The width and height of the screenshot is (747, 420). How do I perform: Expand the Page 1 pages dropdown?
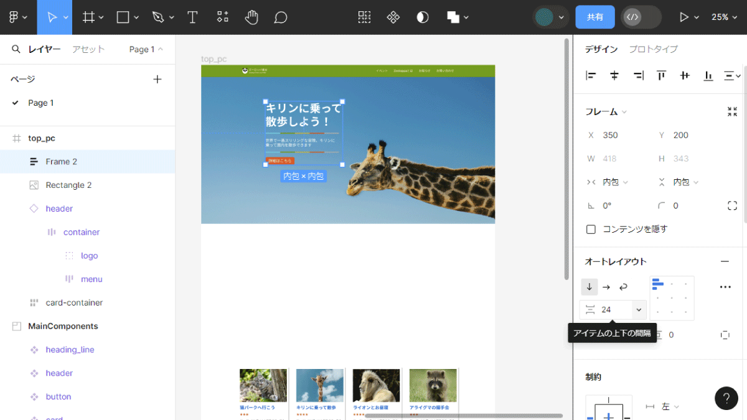click(x=146, y=49)
